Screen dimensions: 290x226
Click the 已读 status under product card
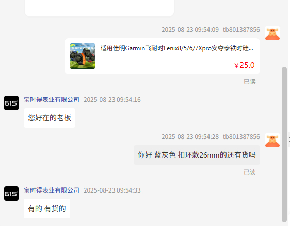coord(250,82)
